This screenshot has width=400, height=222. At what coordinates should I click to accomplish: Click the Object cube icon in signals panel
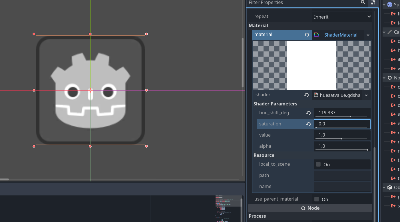390,187
